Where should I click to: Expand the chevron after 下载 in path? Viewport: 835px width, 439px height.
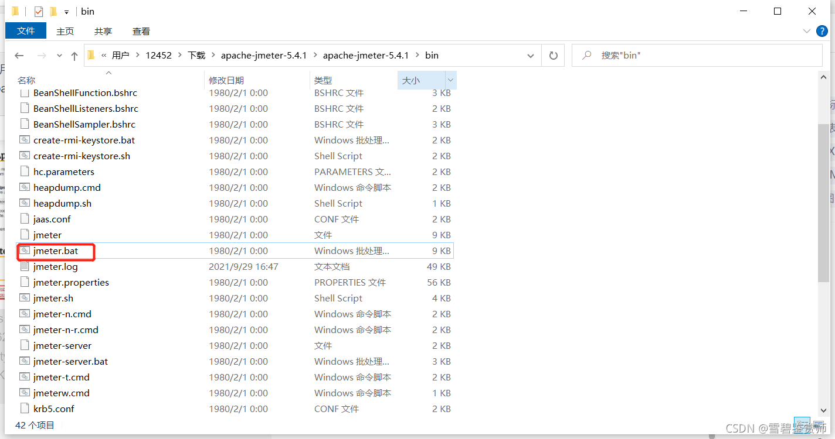coord(213,56)
